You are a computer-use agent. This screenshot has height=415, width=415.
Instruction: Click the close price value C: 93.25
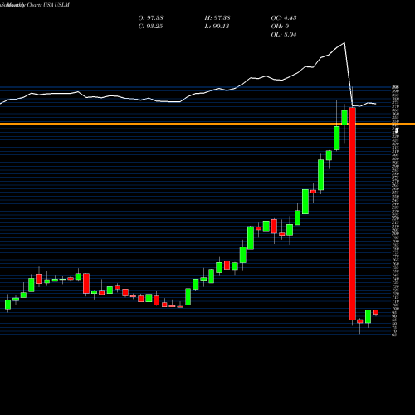(150, 27)
